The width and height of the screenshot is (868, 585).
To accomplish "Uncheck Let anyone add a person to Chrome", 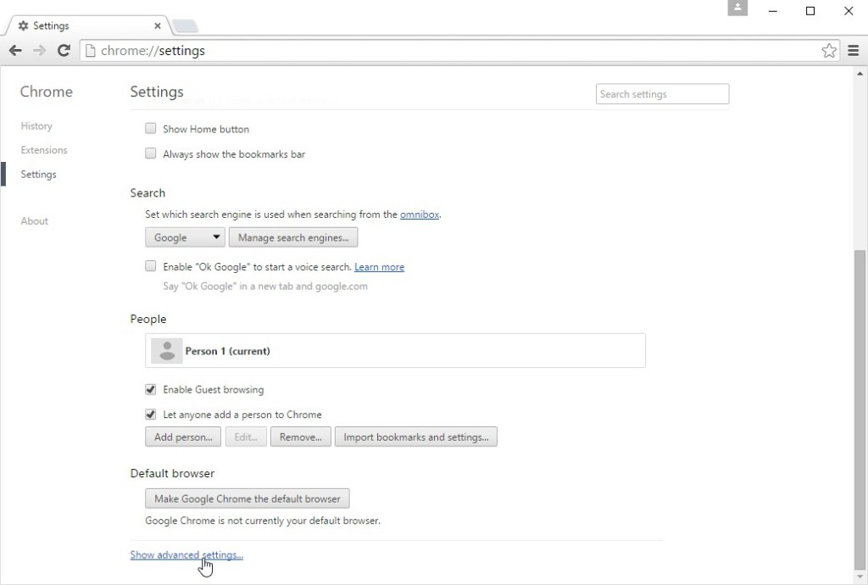I will pyautogui.click(x=151, y=414).
